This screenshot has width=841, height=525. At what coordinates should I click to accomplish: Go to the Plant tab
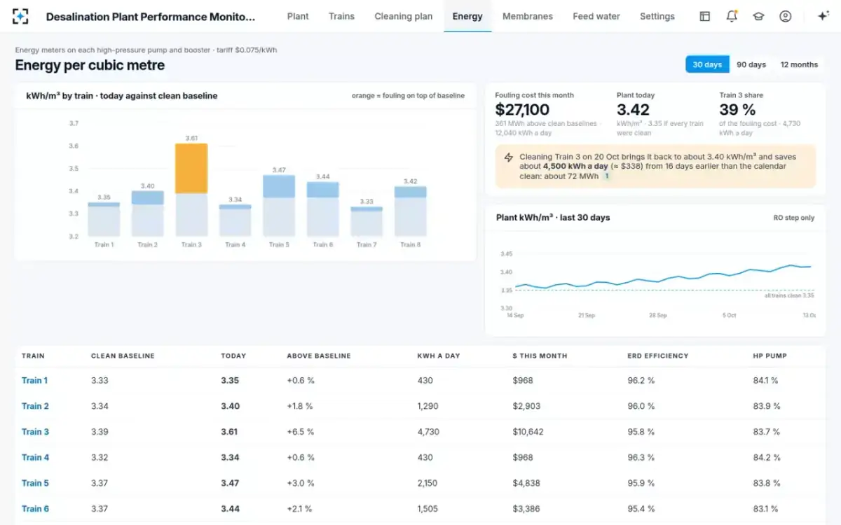pos(298,16)
